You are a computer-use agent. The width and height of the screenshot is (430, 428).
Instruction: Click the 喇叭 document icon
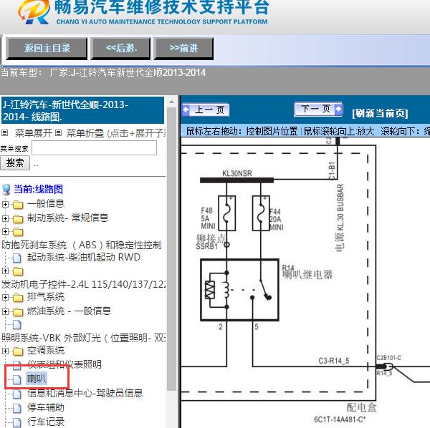[x=17, y=379]
